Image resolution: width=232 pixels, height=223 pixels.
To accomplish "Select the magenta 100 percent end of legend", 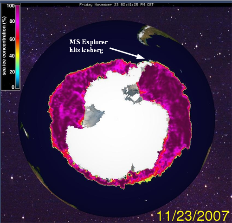I will point(18,6).
